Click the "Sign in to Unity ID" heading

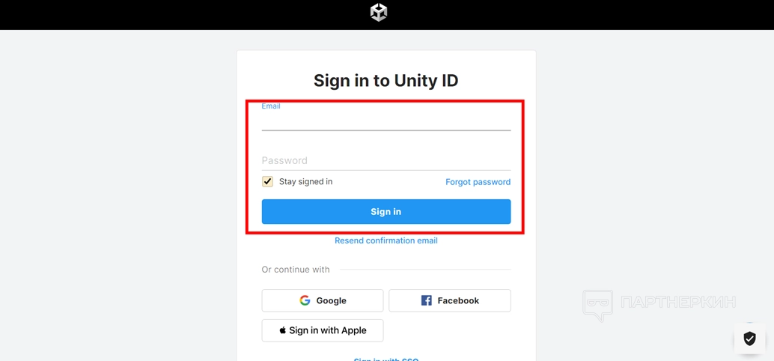click(x=386, y=81)
